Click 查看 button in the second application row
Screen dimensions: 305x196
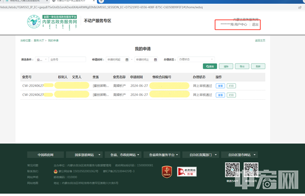click(220, 95)
